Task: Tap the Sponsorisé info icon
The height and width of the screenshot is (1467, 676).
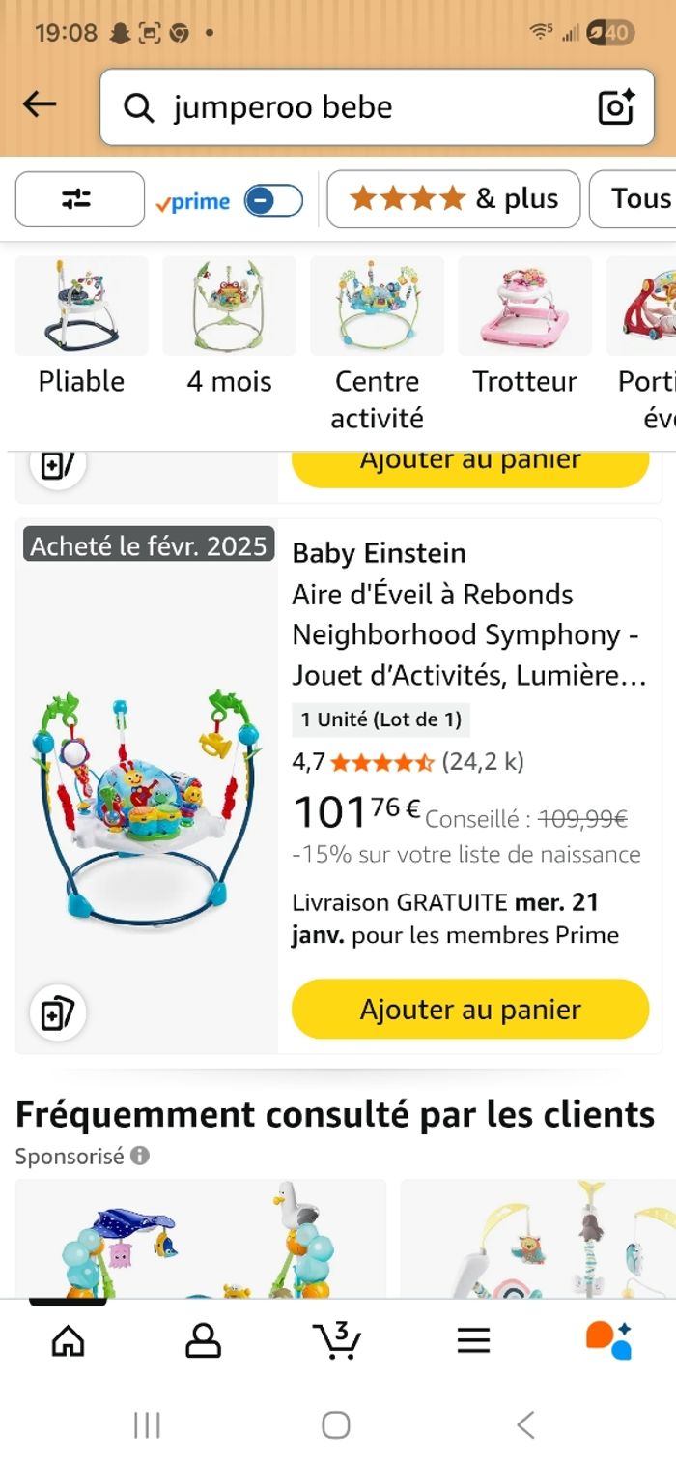Action: 140,1156
